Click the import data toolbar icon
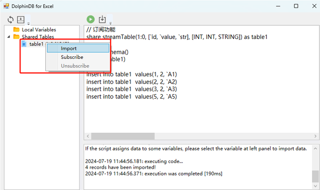 click(x=20, y=19)
